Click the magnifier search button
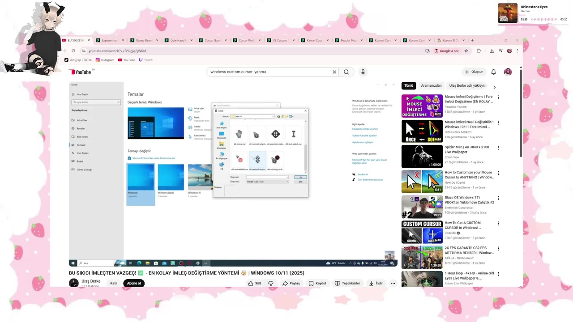Image resolution: width=573 pixels, height=322 pixels. tap(346, 72)
